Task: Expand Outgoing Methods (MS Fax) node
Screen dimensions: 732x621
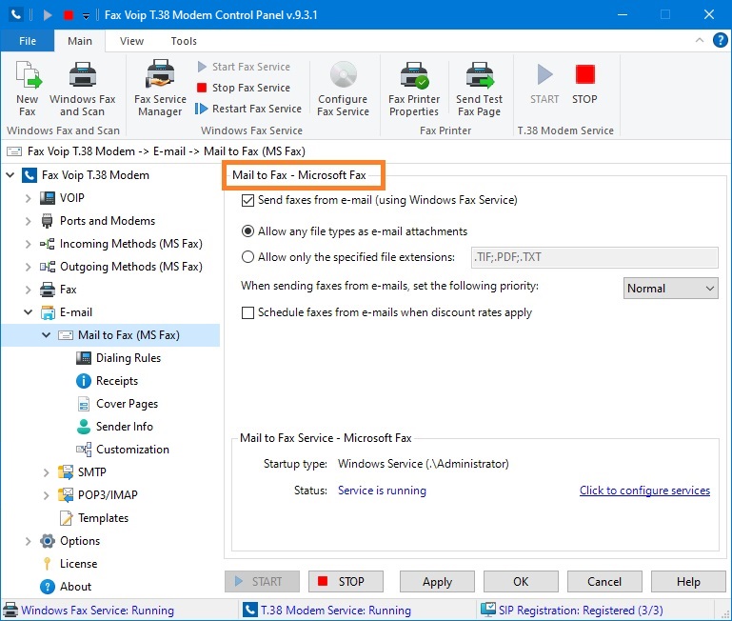Action: point(28,267)
